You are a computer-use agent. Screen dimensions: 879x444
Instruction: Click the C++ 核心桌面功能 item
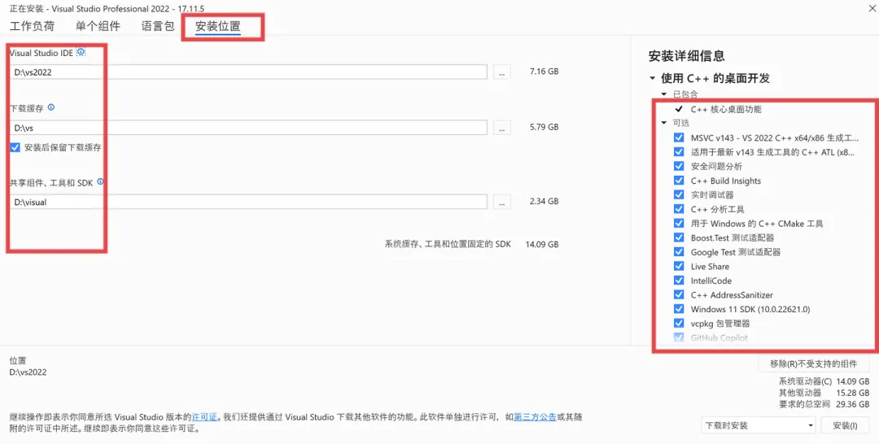coord(726,109)
